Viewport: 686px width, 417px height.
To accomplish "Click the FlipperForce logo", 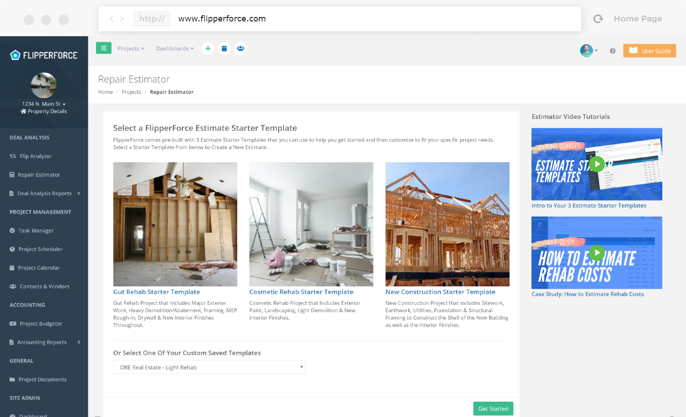I will [44, 55].
